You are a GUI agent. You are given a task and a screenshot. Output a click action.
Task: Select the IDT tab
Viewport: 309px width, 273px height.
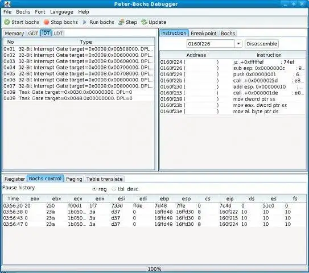coord(46,33)
